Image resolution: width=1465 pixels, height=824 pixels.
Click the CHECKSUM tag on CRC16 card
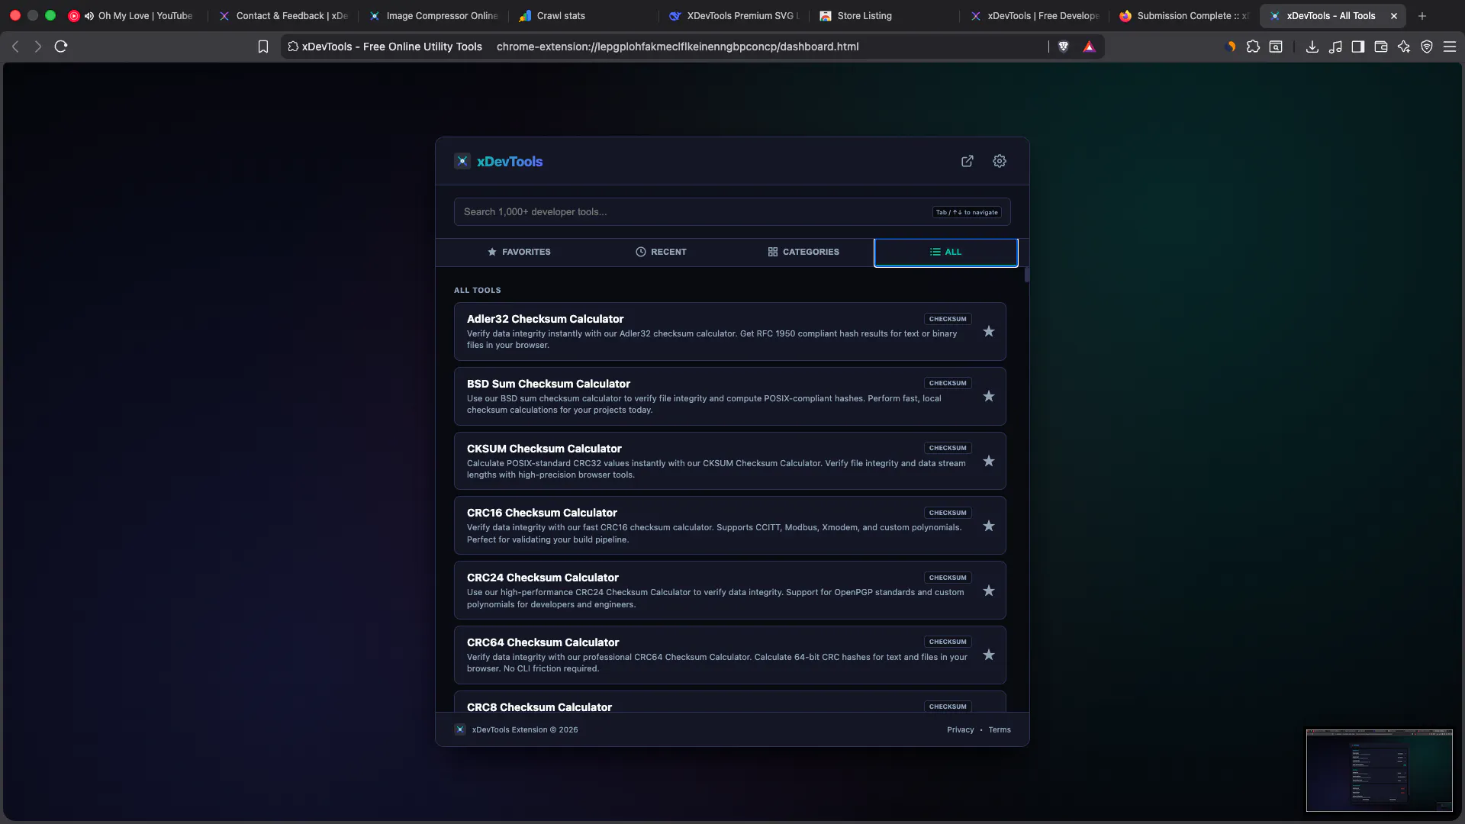click(x=948, y=513)
